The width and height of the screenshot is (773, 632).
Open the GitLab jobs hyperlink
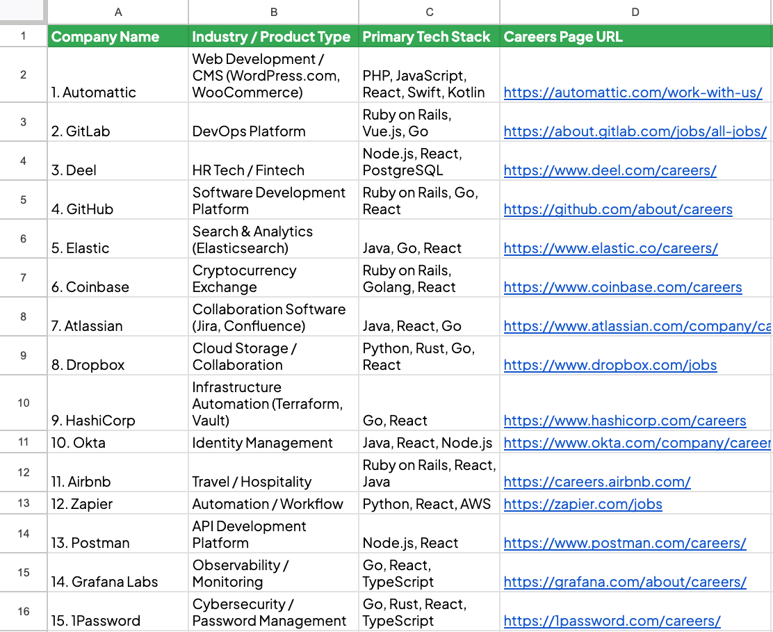(x=635, y=131)
